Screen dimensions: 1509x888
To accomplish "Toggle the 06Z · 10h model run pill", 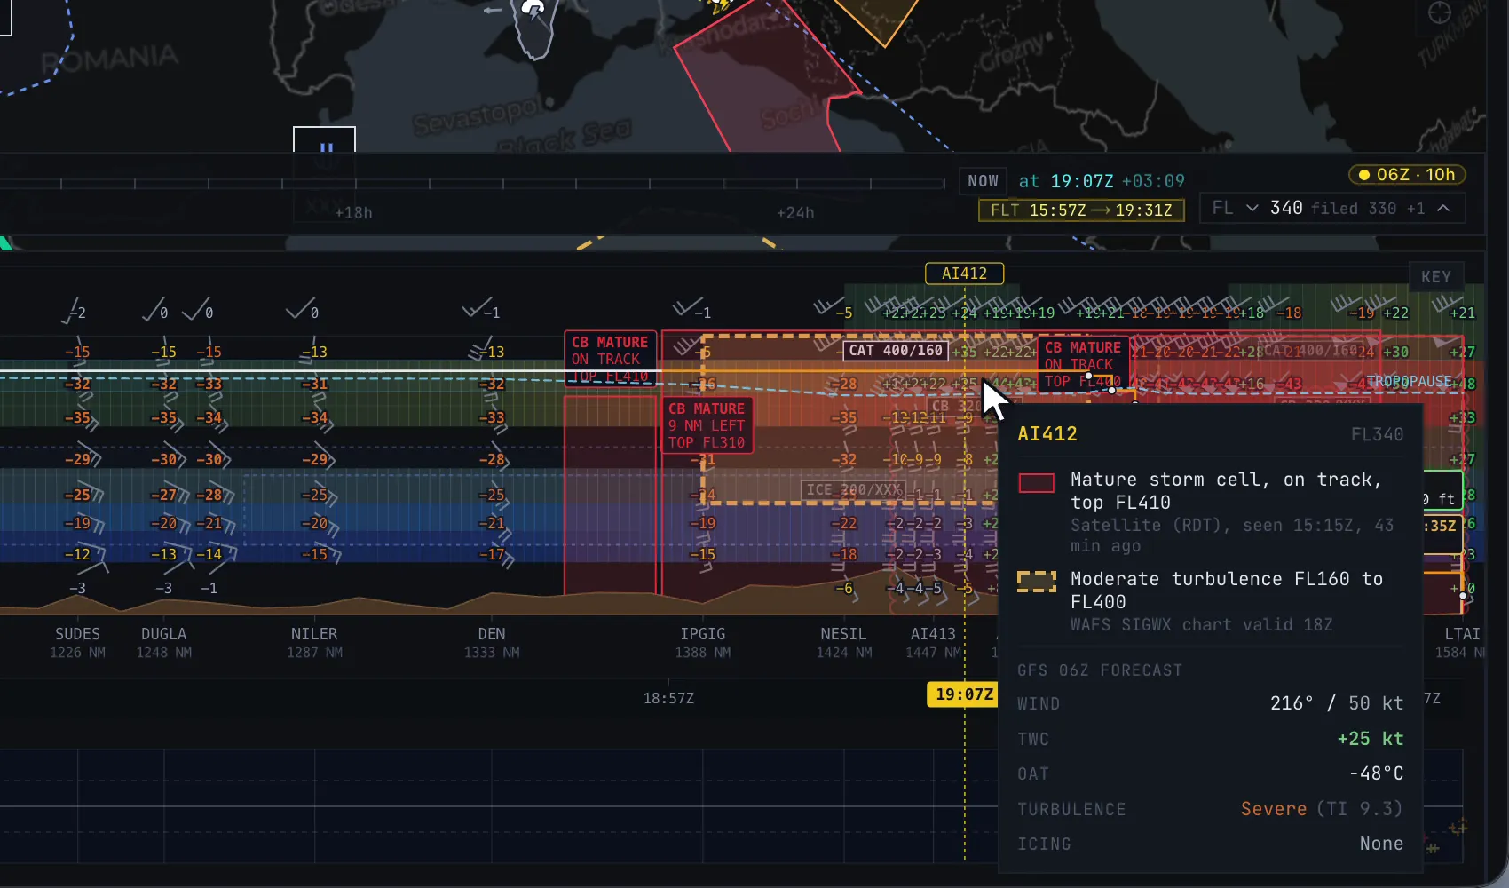I will coord(1407,175).
